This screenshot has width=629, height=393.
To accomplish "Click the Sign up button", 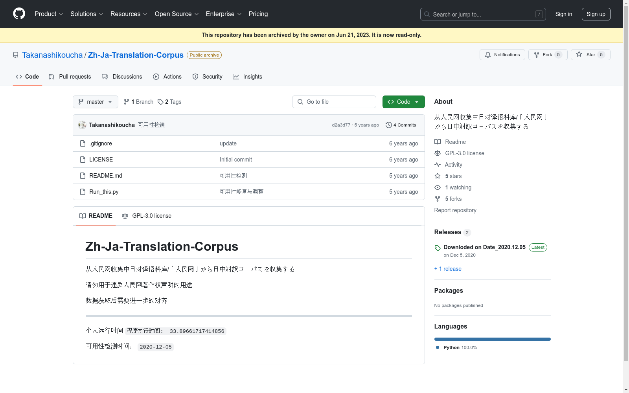I will click(596, 14).
